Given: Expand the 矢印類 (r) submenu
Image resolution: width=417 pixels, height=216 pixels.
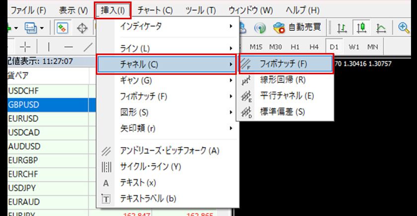Looking at the screenshot, I should click(x=168, y=128).
